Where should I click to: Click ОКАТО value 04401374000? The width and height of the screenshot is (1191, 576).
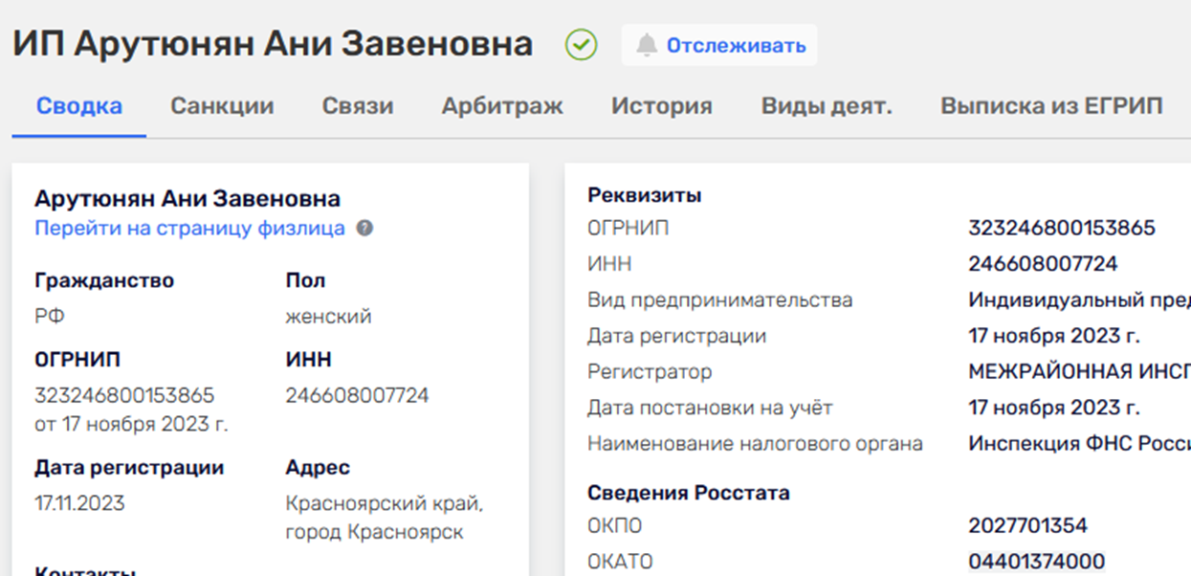[x=1036, y=562]
